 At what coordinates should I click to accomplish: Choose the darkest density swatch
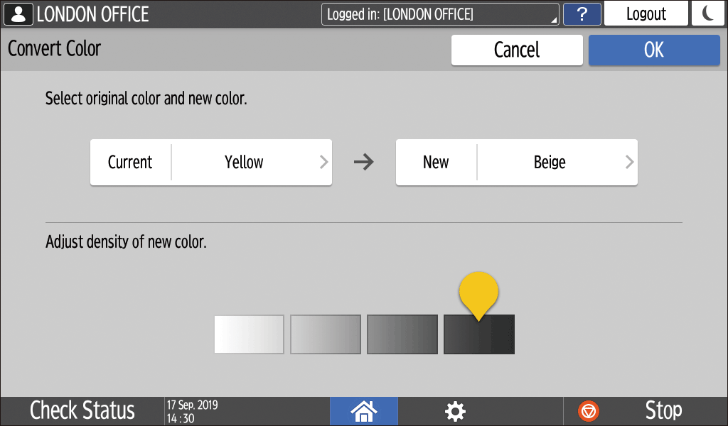pyautogui.click(x=479, y=334)
